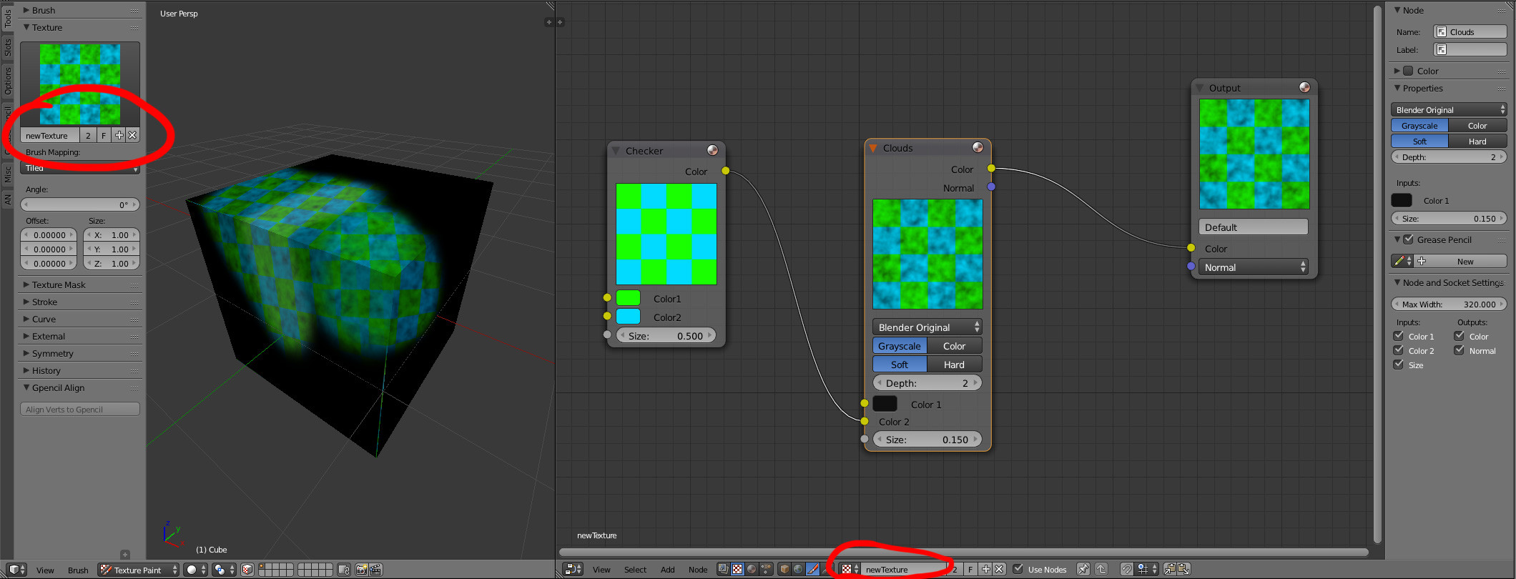Open snap element type dropdown
Screen dimensions: 1516x579
click(x=1148, y=569)
